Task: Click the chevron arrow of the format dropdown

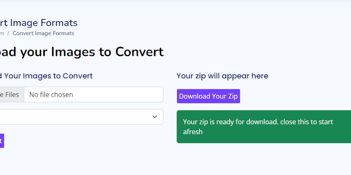Action: pyautogui.click(x=155, y=117)
